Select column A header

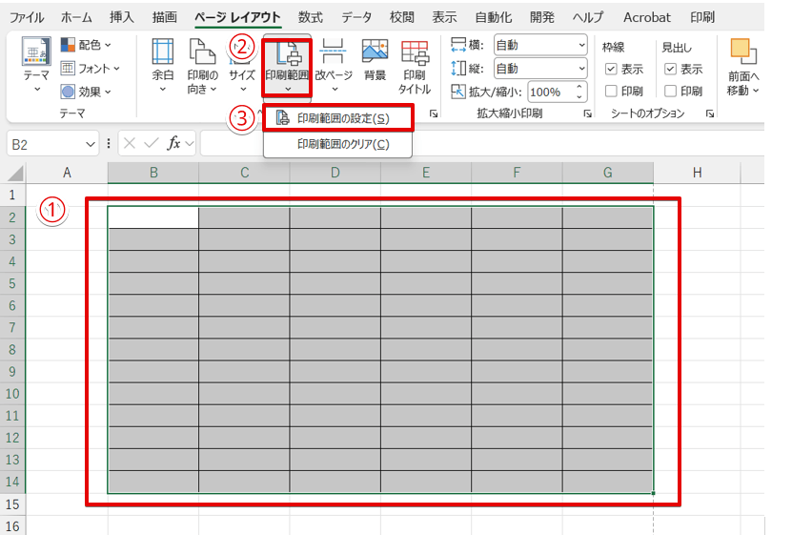[x=67, y=173]
